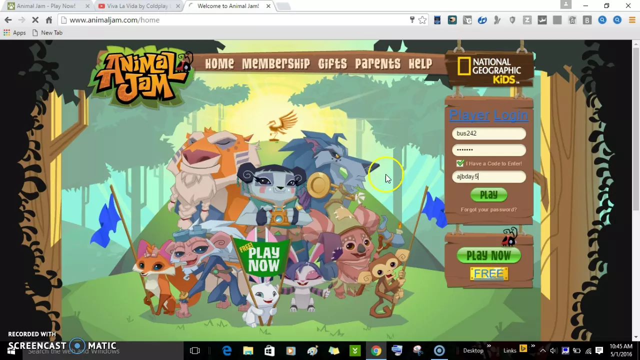Screen dimensions: 640x360
Task: Open Chrome hamburger menu
Action: click(x=632, y=20)
